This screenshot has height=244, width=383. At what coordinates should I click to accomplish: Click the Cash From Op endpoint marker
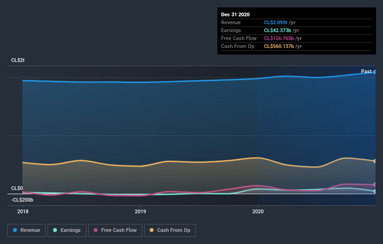(x=375, y=161)
